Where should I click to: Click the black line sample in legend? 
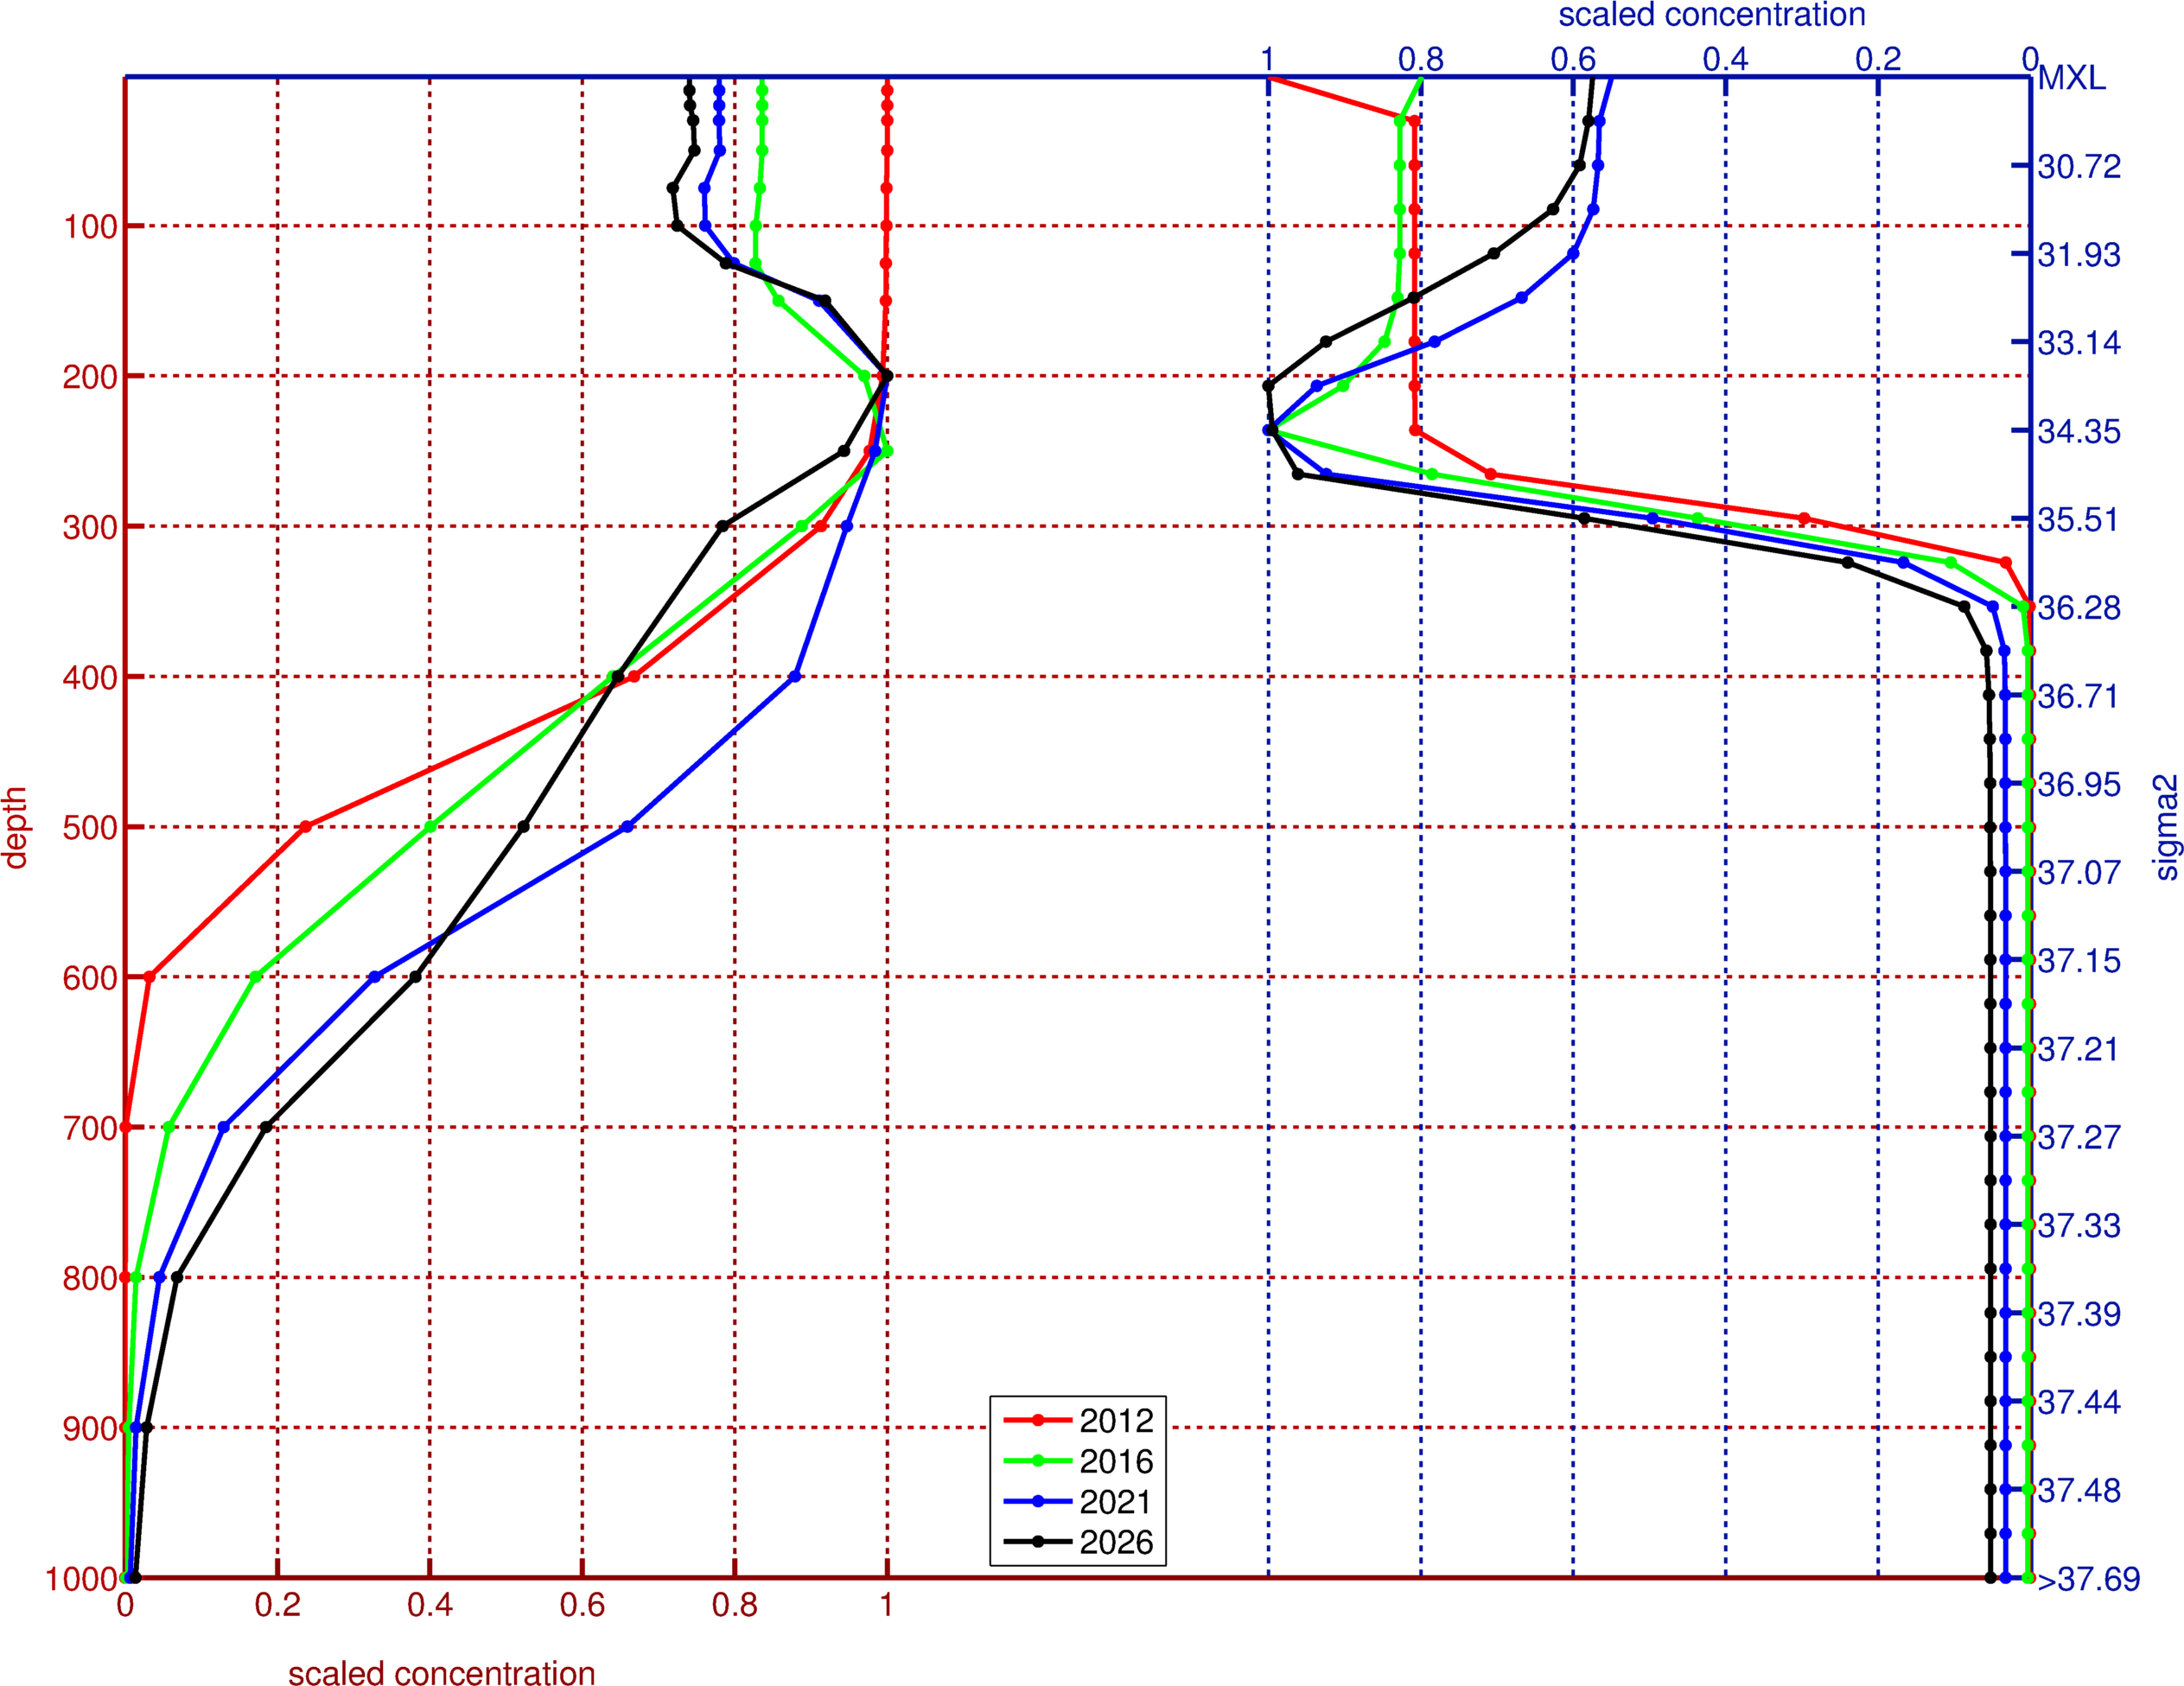(1037, 1542)
